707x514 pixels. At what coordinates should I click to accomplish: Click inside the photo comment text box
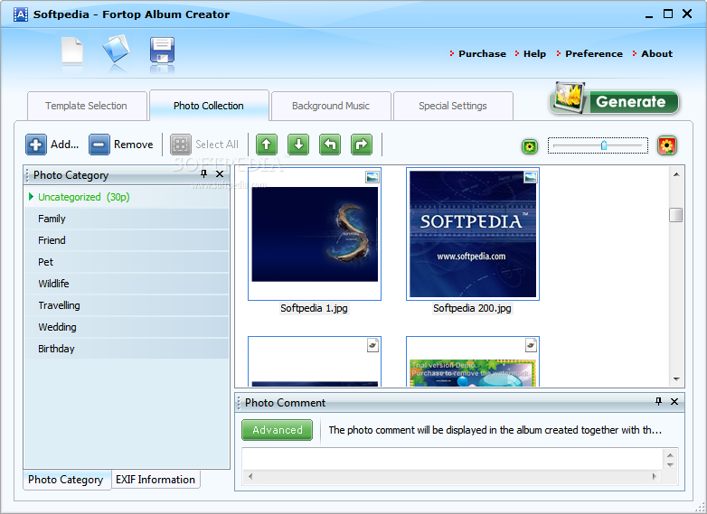pos(453,460)
